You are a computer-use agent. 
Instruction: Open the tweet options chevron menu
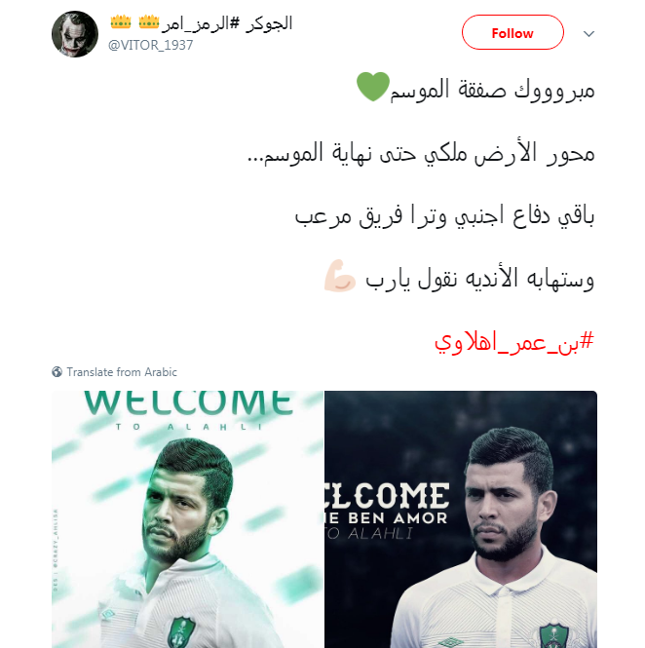point(588,33)
